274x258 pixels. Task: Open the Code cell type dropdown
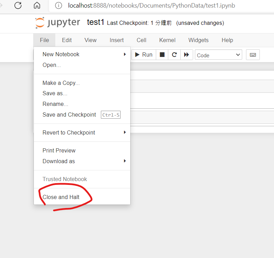click(x=218, y=55)
